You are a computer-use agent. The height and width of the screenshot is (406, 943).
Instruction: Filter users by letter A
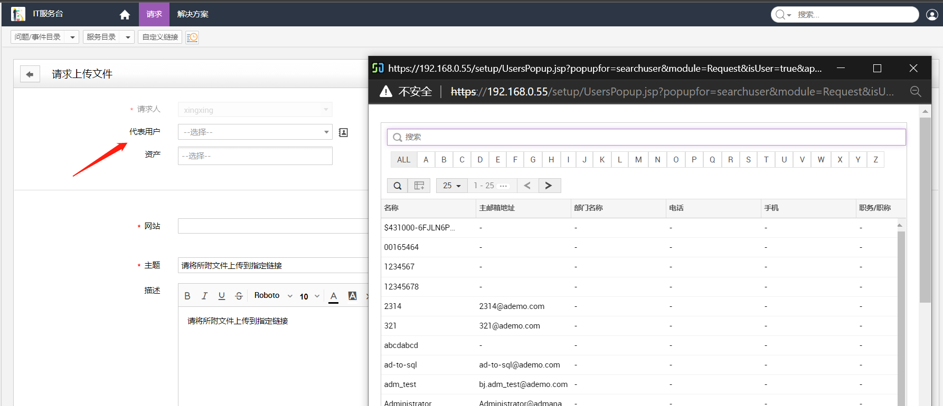[x=426, y=160]
